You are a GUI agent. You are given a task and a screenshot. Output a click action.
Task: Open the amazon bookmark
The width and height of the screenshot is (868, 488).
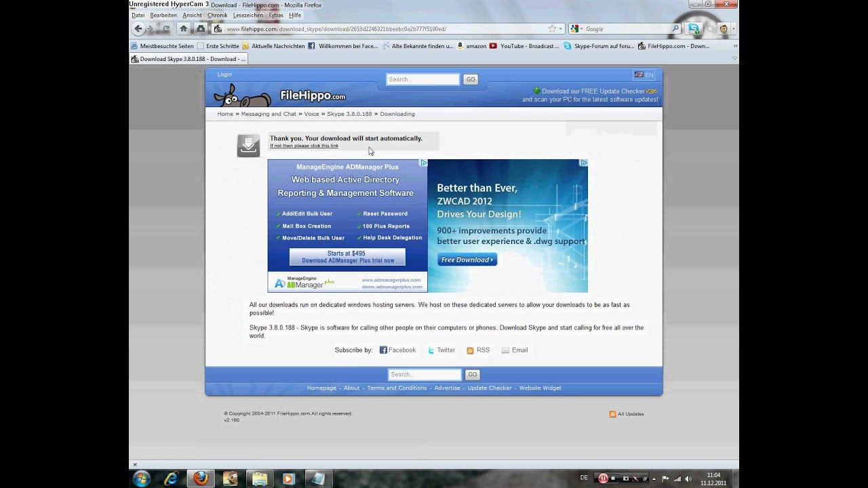point(472,46)
